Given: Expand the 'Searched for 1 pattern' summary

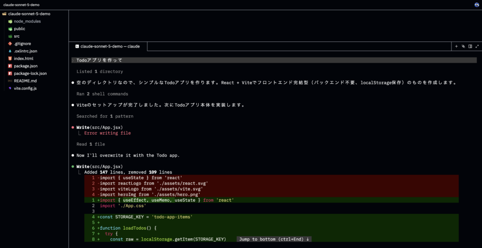Looking at the screenshot, I should coord(105,117).
